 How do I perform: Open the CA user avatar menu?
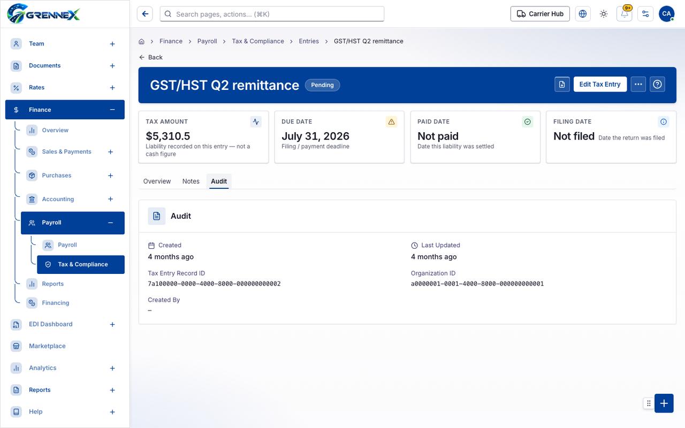666,14
